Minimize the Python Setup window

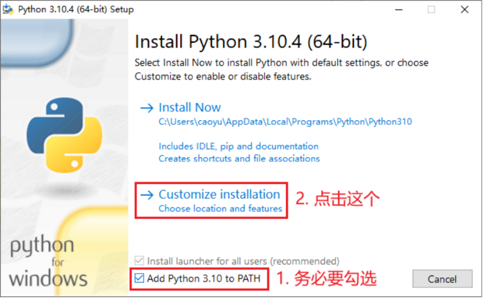pyautogui.click(x=399, y=9)
